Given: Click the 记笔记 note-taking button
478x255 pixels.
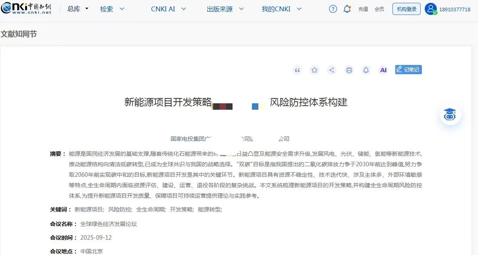Looking at the screenshot, I should point(408,69).
